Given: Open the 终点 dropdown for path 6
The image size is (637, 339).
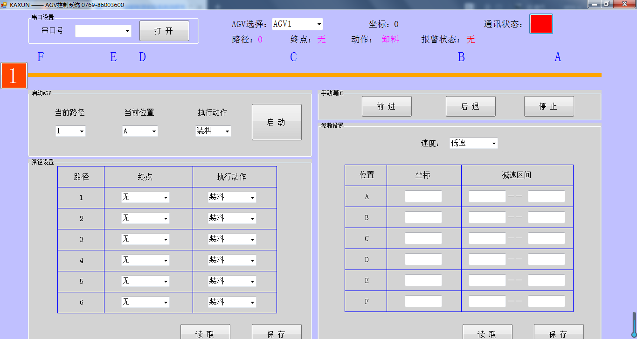Looking at the screenshot, I should pyautogui.click(x=145, y=302).
